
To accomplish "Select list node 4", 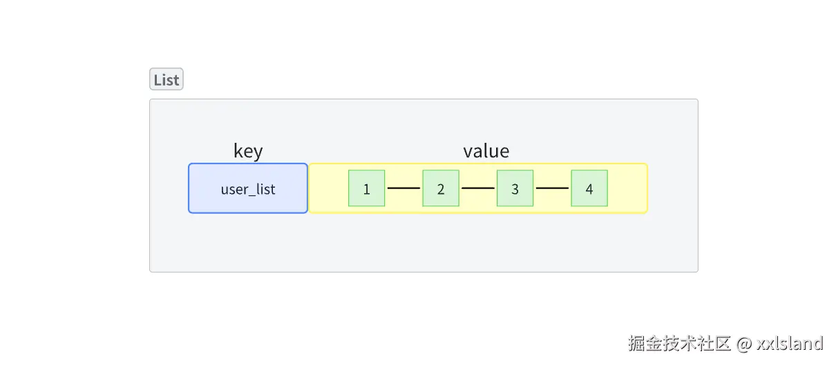I will point(589,188).
